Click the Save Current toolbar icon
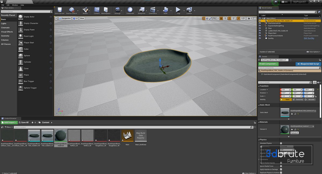 click(59, 10)
